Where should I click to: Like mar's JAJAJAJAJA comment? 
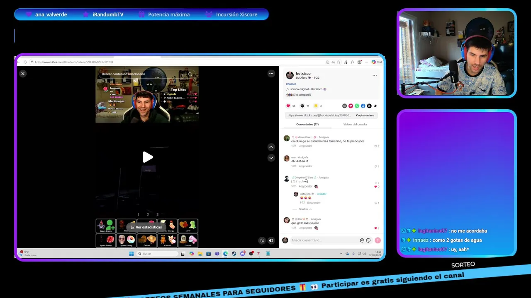[x=376, y=166]
